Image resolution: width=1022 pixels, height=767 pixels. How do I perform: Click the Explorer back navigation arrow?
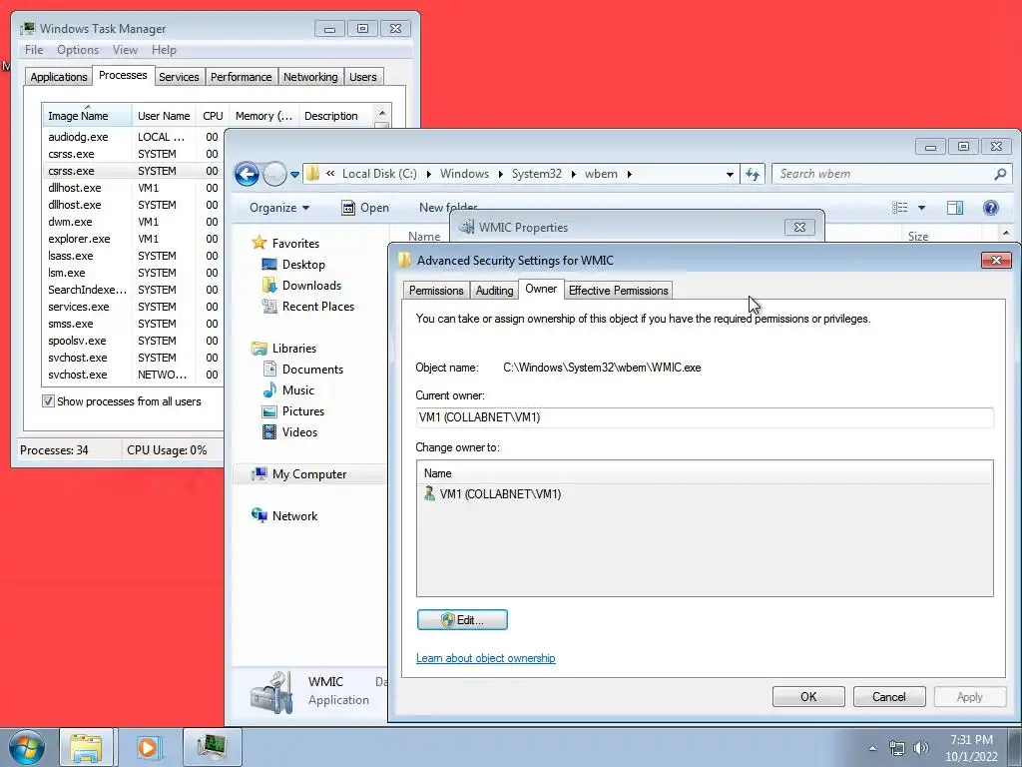pos(247,174)
